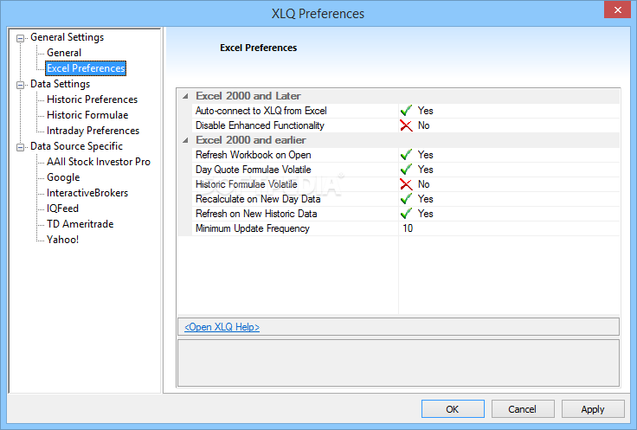637x430 pixels.
Task: Collapse the Excel 2000 and earlier group
Action: coord(185,140)
